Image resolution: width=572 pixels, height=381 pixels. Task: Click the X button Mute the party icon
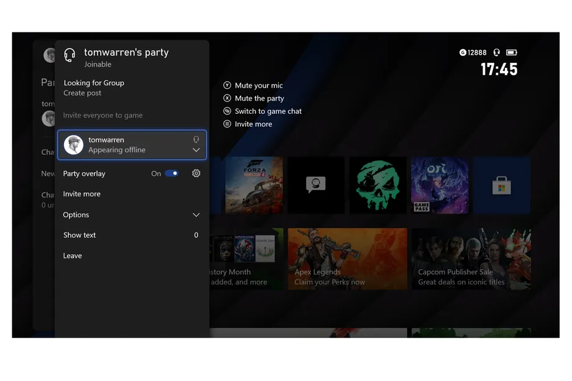227,98
